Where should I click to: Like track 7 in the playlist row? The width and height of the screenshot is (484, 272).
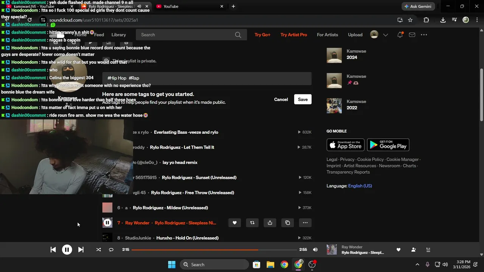coord(234,223)
